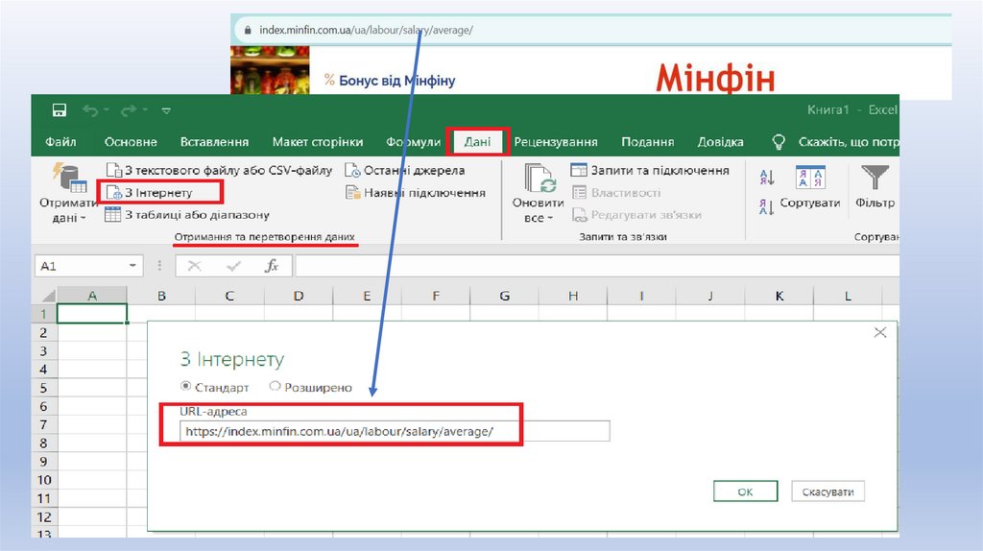983x551 pixels.
Task: Click З таблиці або діапазону
Action: [x=187, y=215]
